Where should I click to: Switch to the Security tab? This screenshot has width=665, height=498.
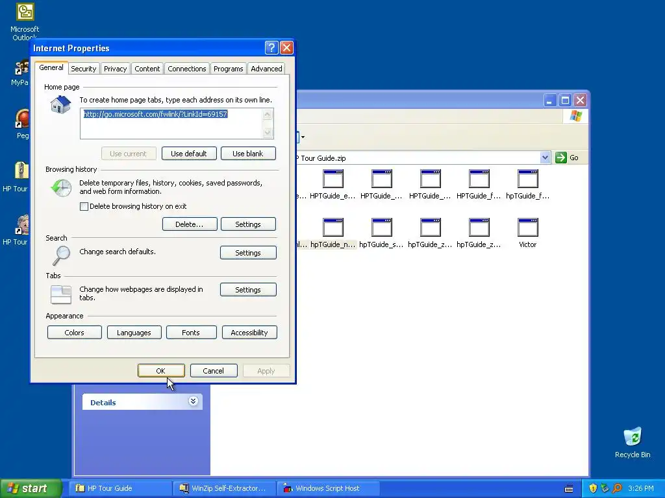coord(84,69)
